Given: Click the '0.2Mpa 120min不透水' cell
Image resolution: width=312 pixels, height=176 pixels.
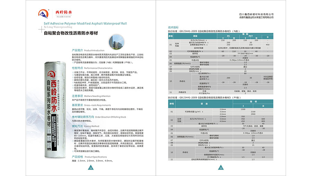Looking at the screenshot, I should tap(239, 60).
